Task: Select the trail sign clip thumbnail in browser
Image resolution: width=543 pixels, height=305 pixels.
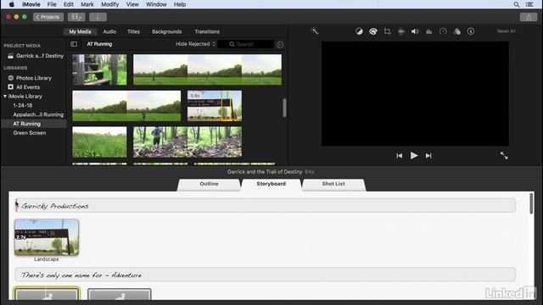Action: click(x=215, y=106)
